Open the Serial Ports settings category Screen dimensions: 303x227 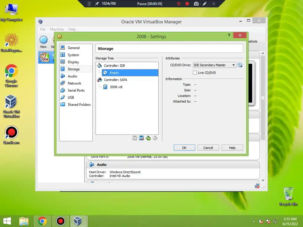76,90
